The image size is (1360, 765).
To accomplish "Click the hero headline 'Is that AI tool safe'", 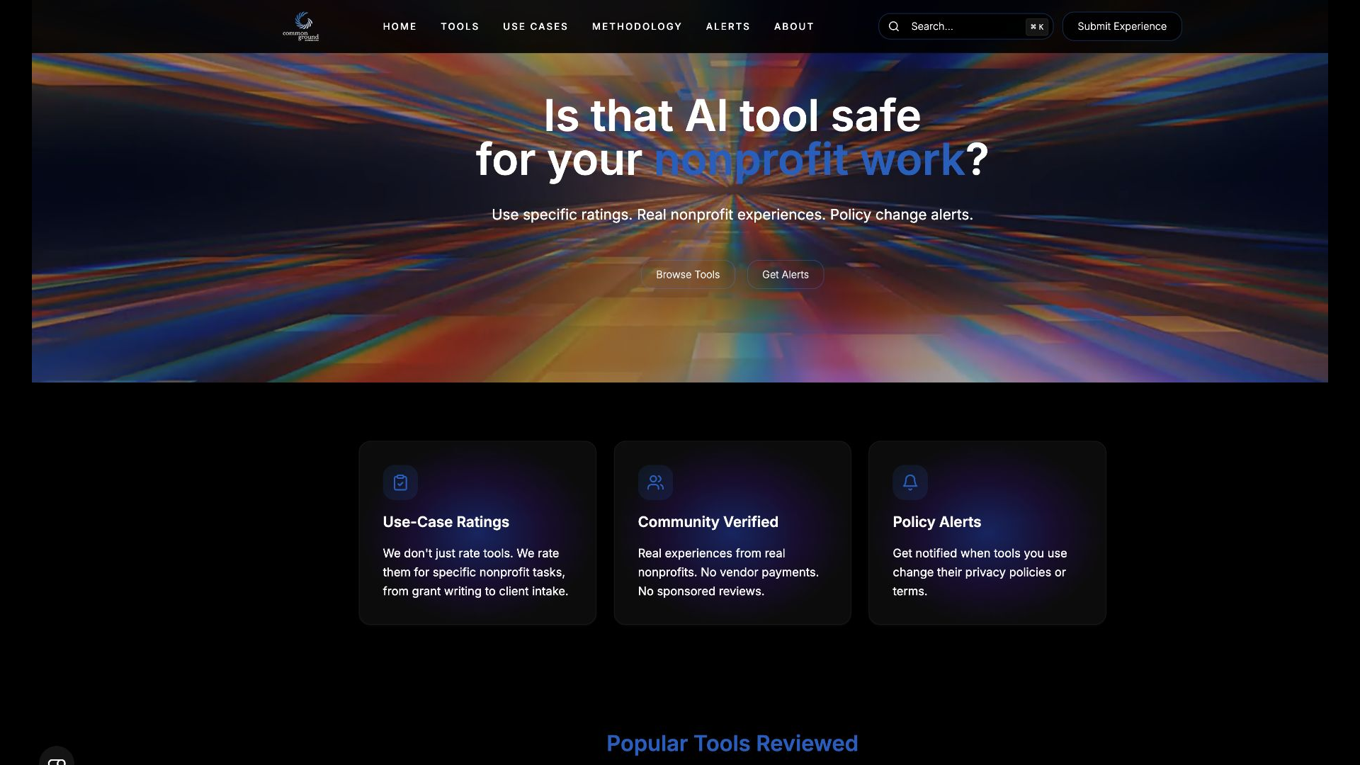I will [x=732, y=115].
